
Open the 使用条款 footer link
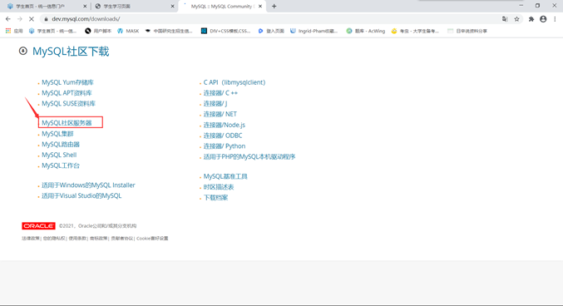[x=77, y=239]
